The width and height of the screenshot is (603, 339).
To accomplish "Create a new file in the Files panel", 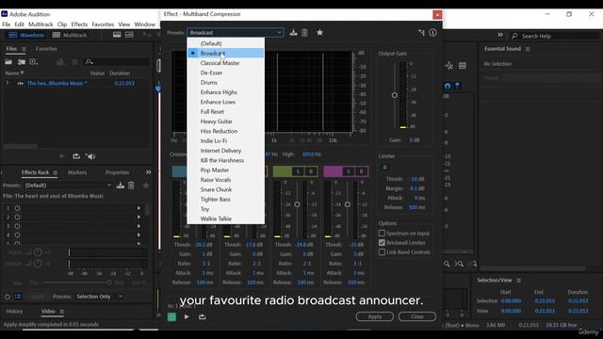I will tap(34, 62).
